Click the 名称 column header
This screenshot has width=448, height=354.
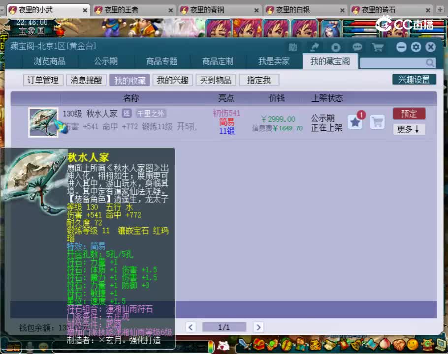[x=131, y=98]
